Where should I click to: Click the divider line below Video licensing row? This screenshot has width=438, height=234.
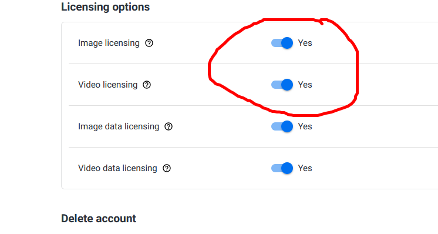pyautogui.click(x=253, y=105)
